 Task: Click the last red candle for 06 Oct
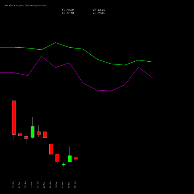[76, 158]
